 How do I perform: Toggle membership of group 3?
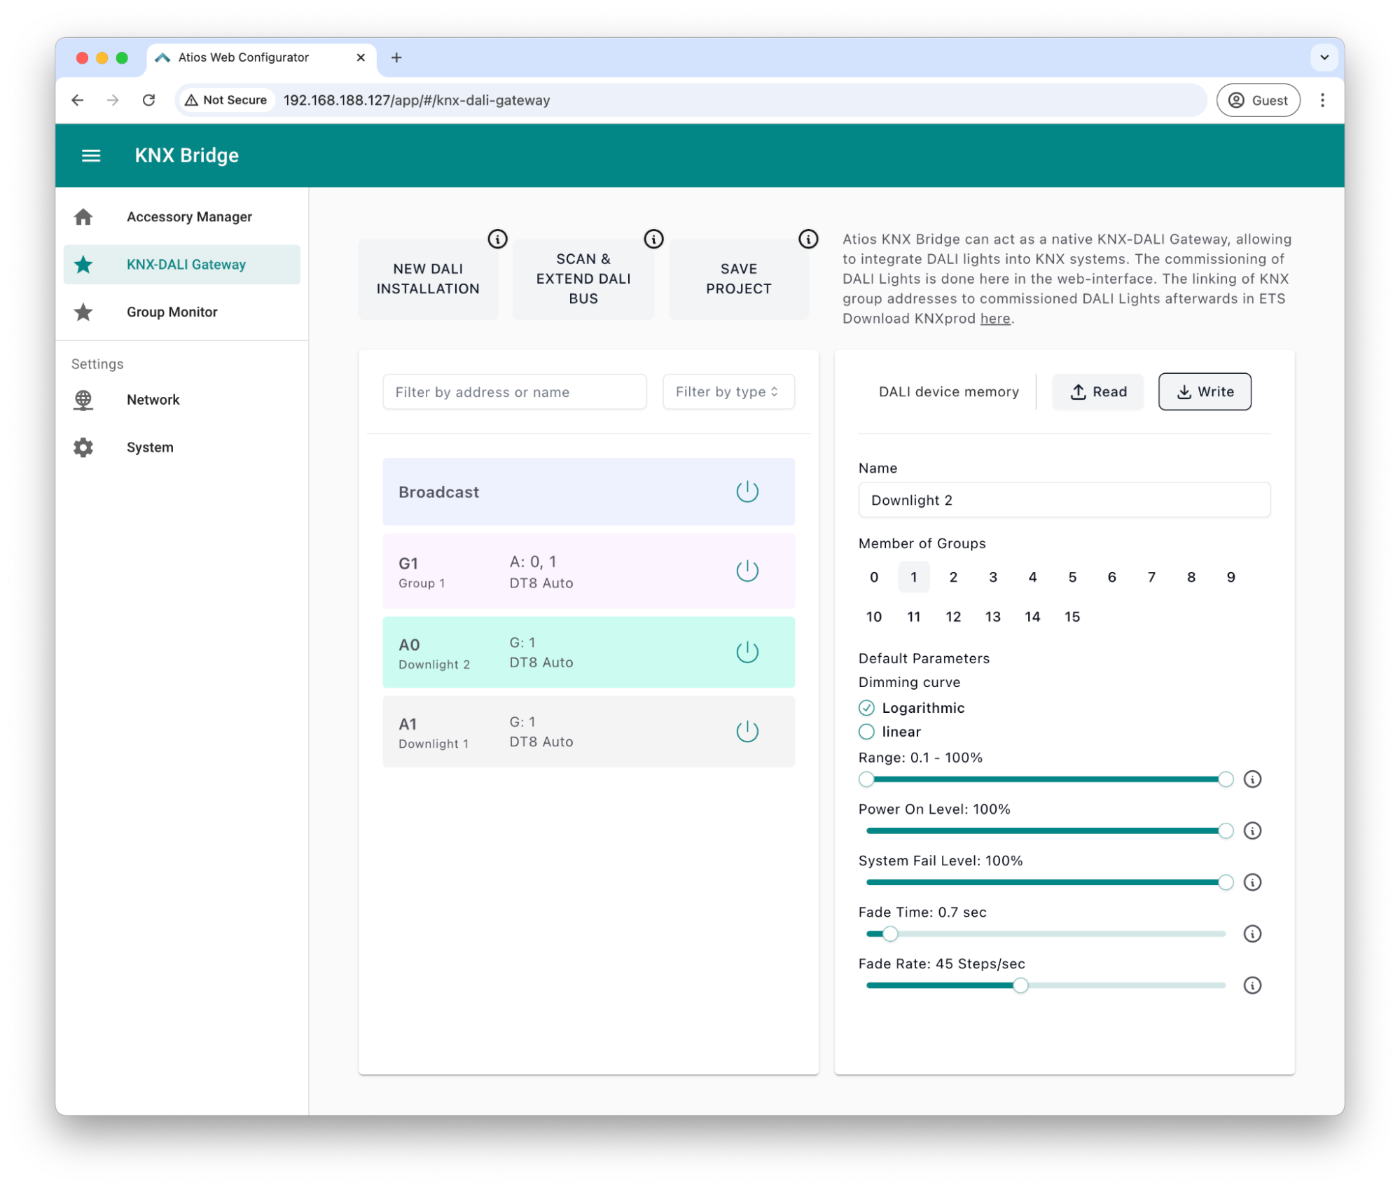(x=993, y=577)
